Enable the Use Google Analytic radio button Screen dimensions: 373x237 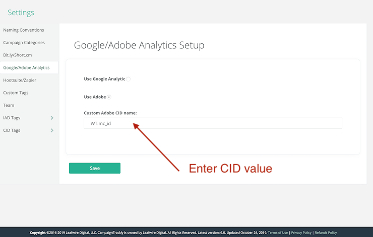point(129,79)
